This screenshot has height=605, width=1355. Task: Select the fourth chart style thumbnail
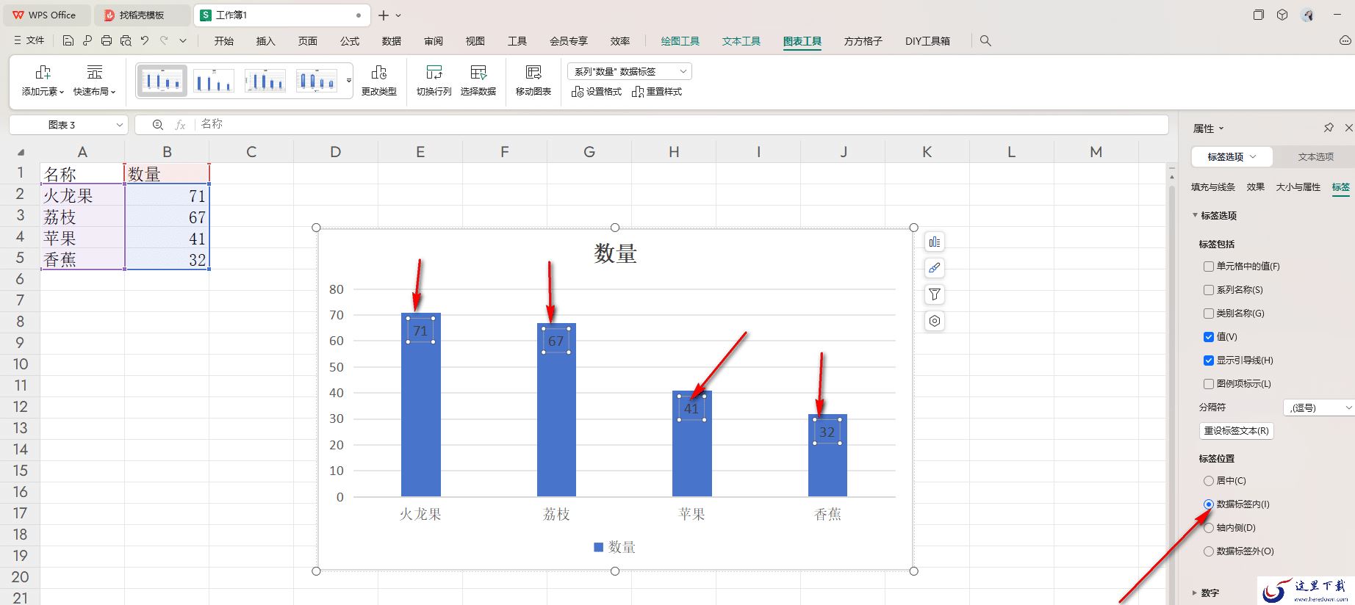click(x=316, y=80)
